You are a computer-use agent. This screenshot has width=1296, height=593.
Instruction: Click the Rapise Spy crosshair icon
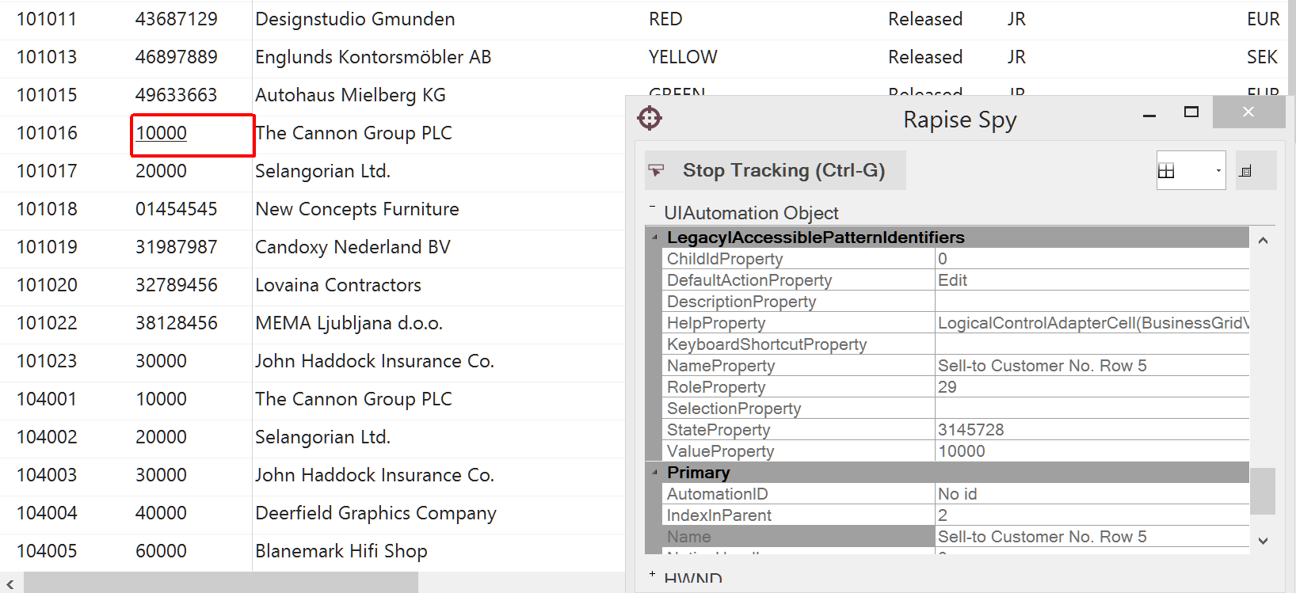(x=650, y=119)
